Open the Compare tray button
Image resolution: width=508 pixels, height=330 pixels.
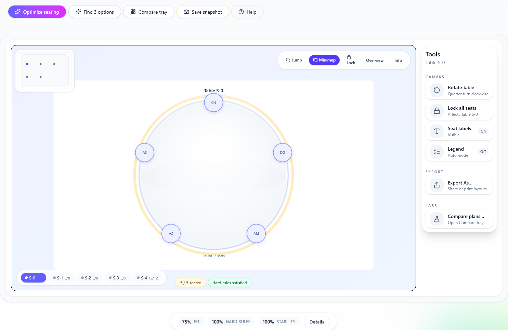(x=149, y=12)
